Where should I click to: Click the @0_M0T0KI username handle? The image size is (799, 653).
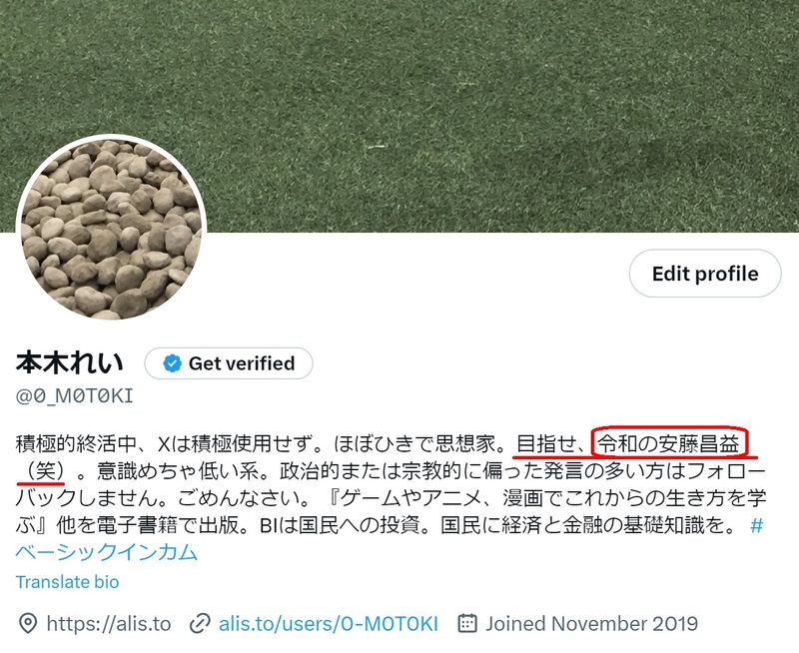[74, 395]
